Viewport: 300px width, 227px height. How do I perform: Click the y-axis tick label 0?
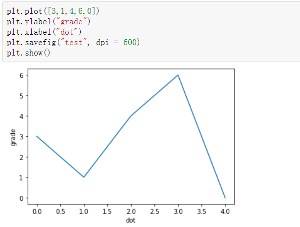(21, 198)
